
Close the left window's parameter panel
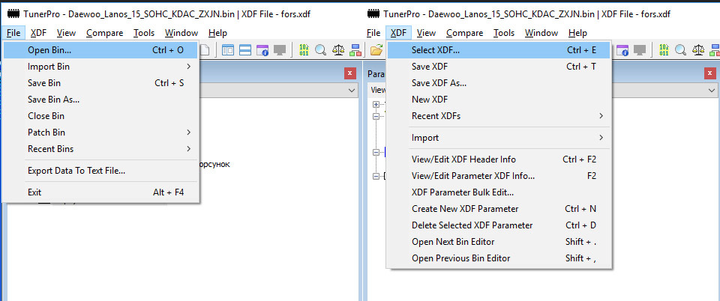350,73
